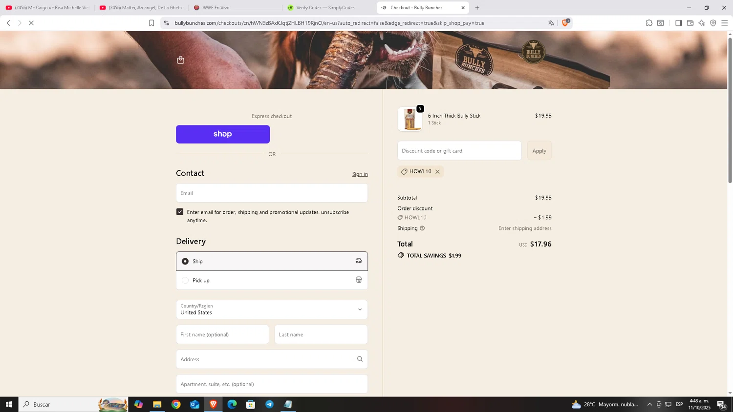This screenshot has height=412, width=733.
Task: Click the Email input field
Action: pyautogui.click(x=272, y=193)
